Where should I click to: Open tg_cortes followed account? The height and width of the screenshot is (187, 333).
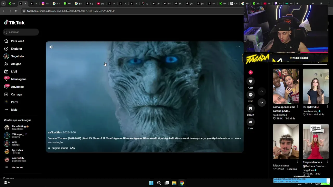click(x=18, y=151)
